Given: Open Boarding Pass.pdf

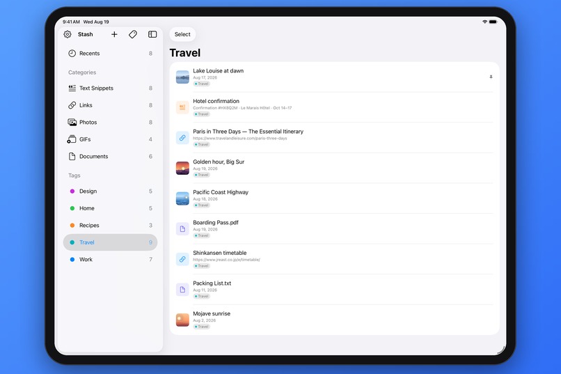Looking at the screenshot, I should pos(335,229).
